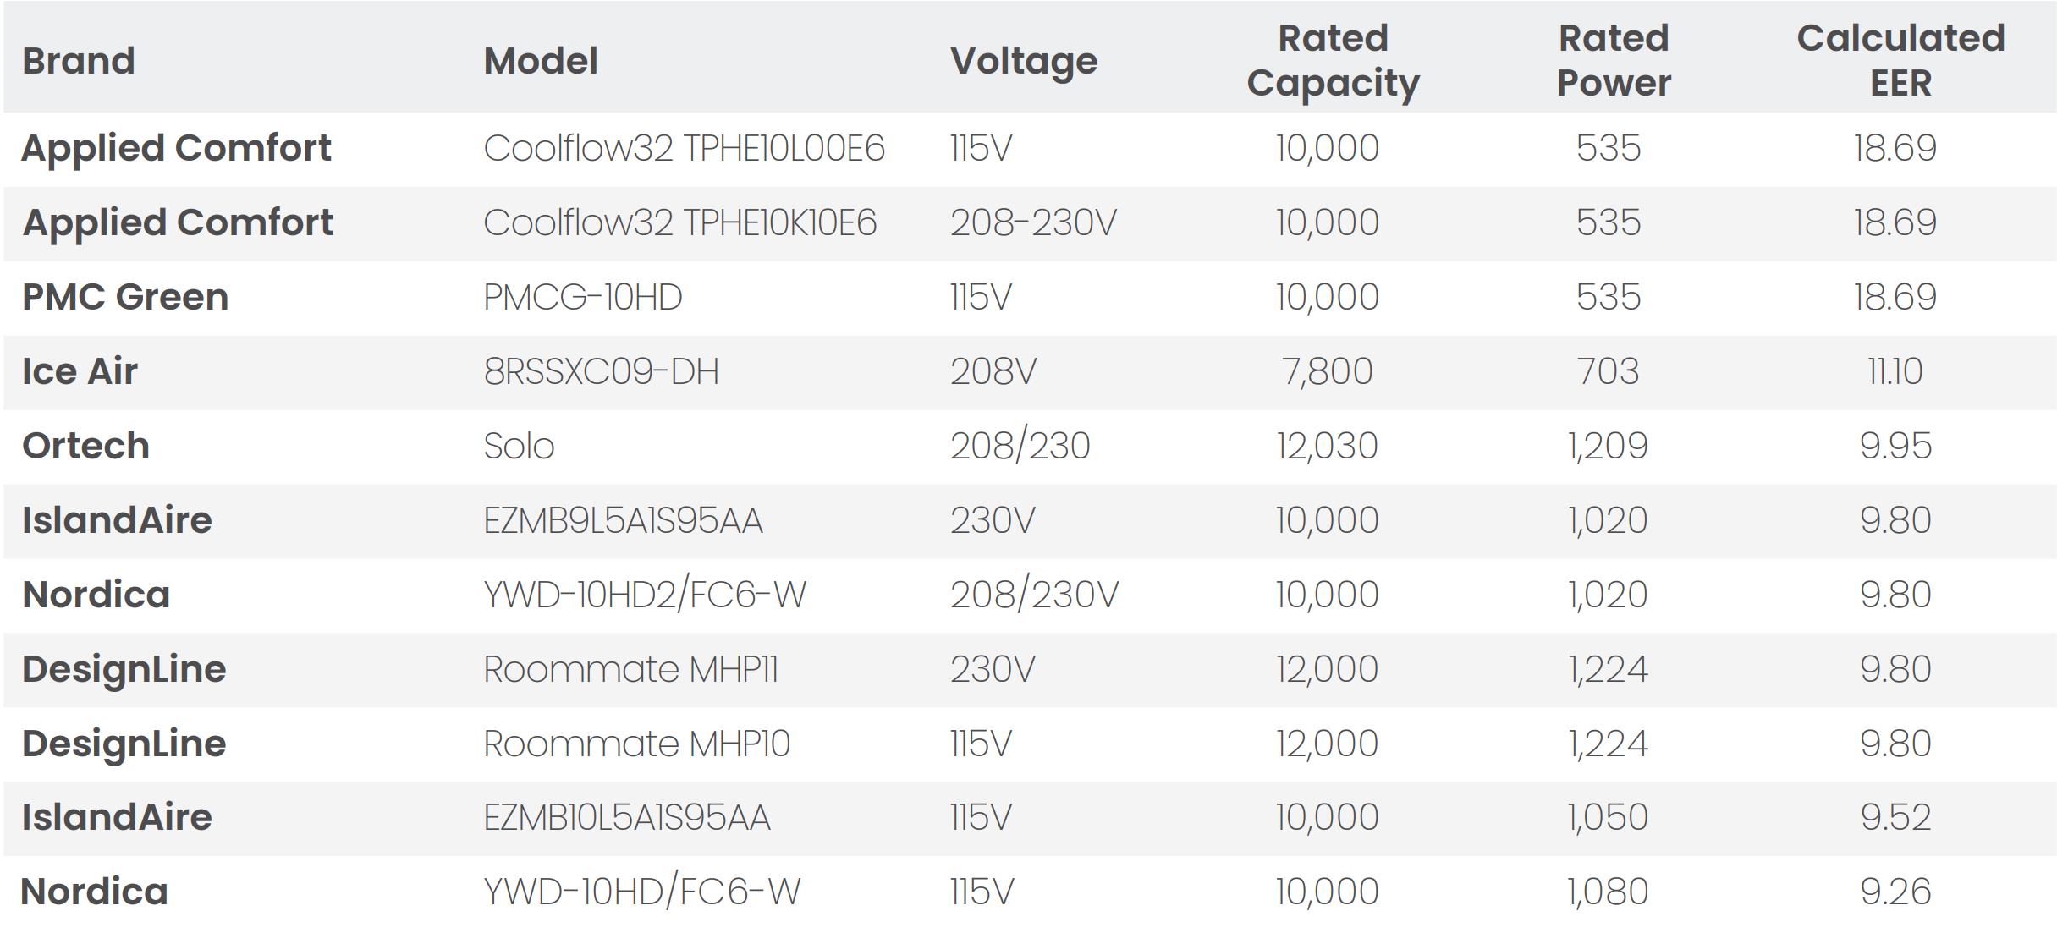Select the Ice Air brand cell
2057x933 pixels.
pos(80,371)
